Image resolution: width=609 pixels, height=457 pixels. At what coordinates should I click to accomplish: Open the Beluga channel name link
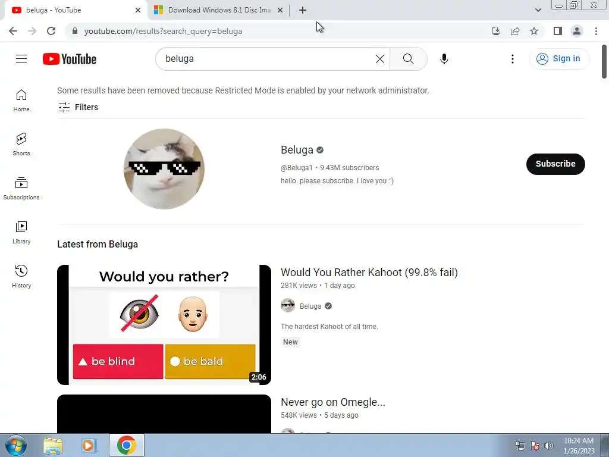(x=297, y=150)
